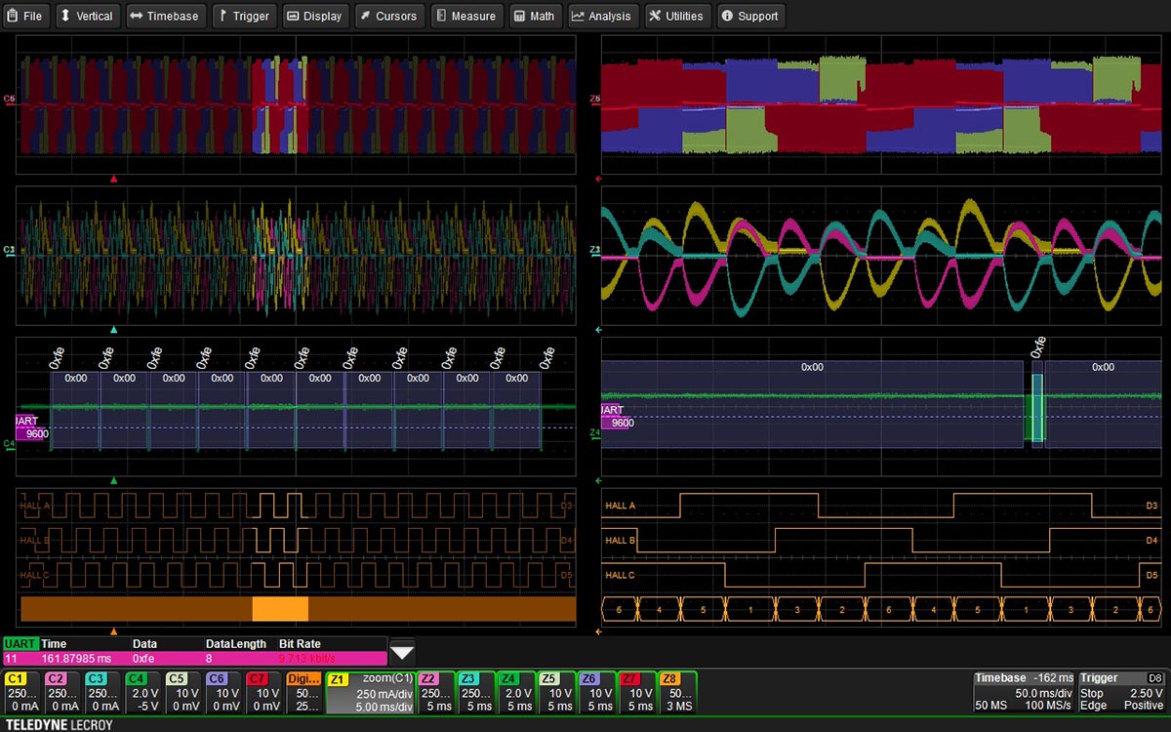Open the Trigger menu
The image size is (1171, 732).
[x=243, y=16]
